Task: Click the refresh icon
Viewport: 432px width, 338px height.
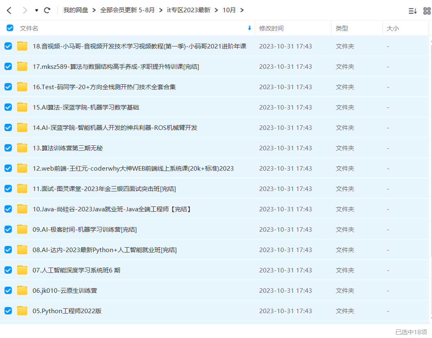Action: point(47,10)
